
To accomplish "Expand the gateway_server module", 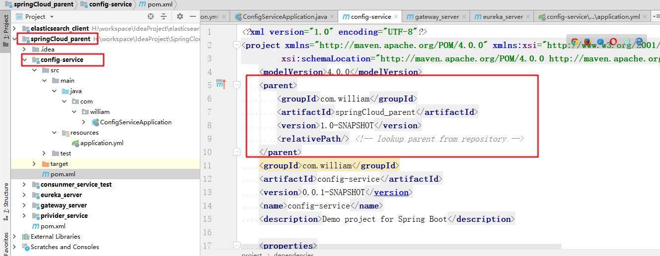I will pos(24,205).
